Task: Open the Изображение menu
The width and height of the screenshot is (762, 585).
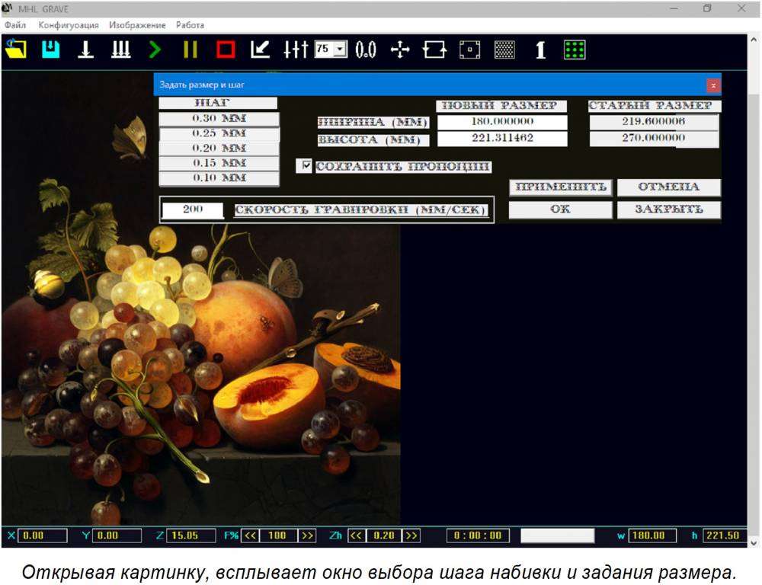Action: coord(137,25)
